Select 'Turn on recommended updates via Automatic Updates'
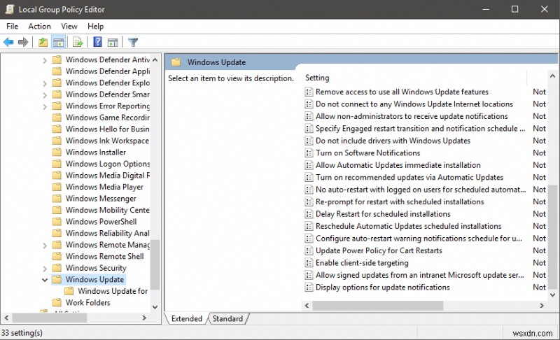 tap(409, 177)
